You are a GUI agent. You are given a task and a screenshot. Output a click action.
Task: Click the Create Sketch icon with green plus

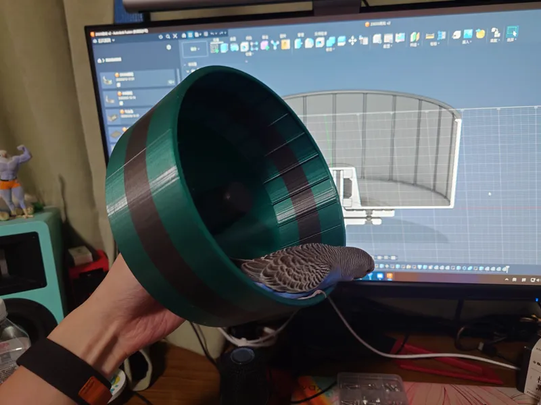(214, 49)
